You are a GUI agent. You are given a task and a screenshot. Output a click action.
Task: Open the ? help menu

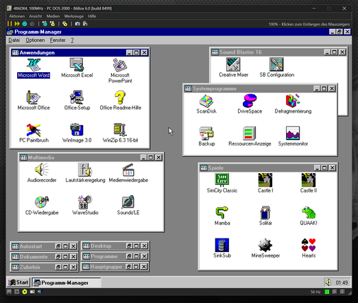click(72, 41)
